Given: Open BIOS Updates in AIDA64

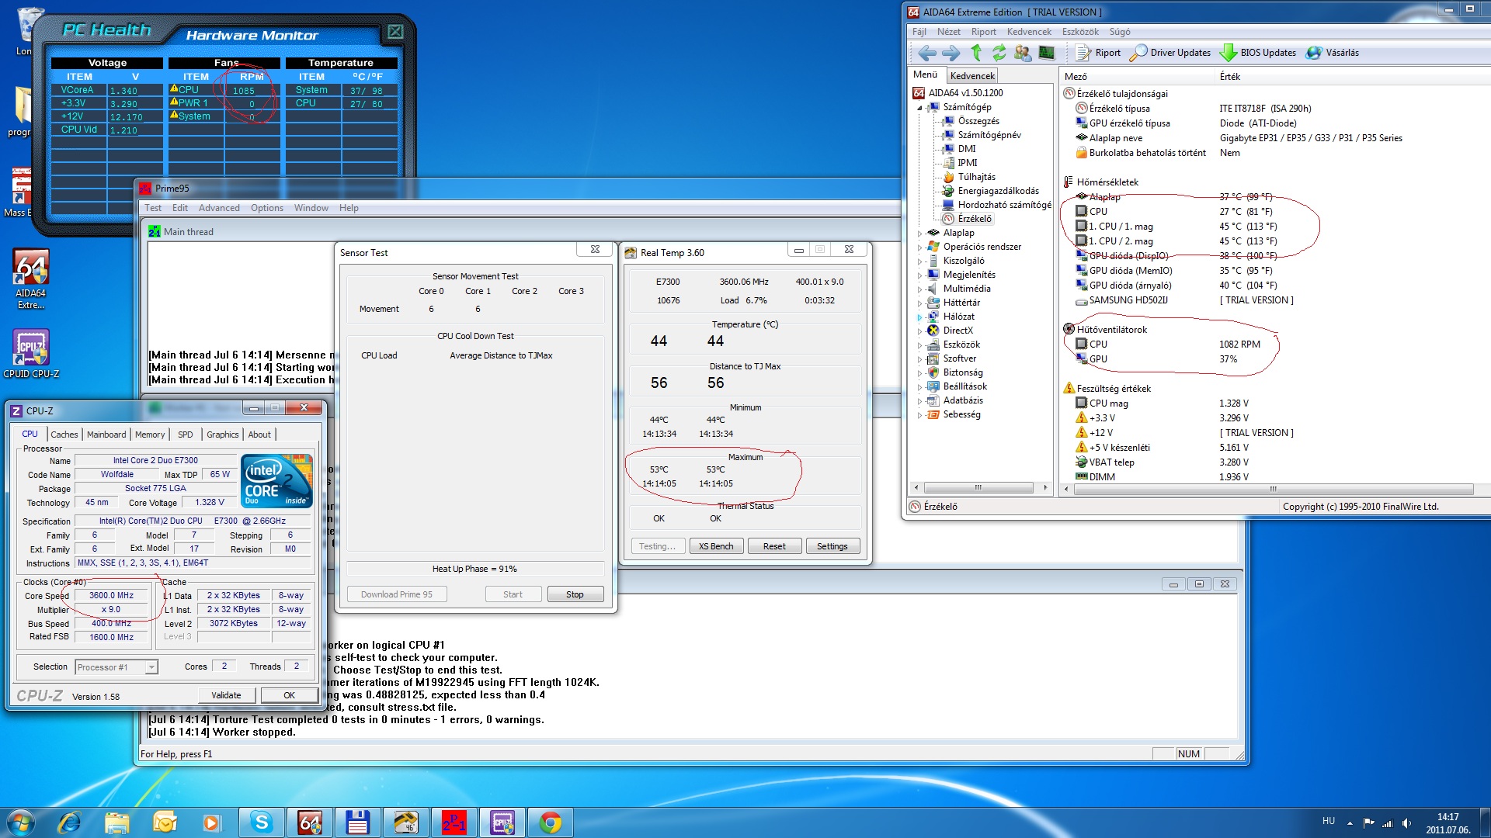Looking at the screenshot, I should 1258,53.
